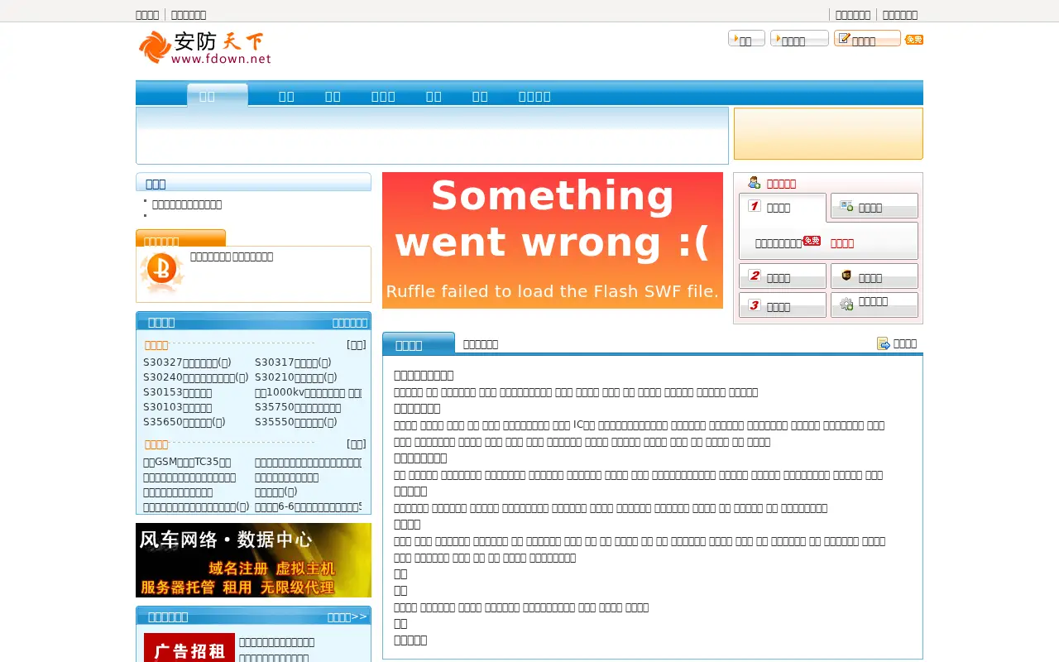Click the red 免费 badge in the step 1 box

click(812, 241)
